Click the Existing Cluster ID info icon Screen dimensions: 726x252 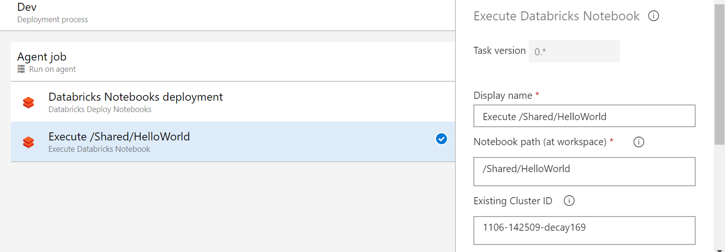tap(569, 201)
